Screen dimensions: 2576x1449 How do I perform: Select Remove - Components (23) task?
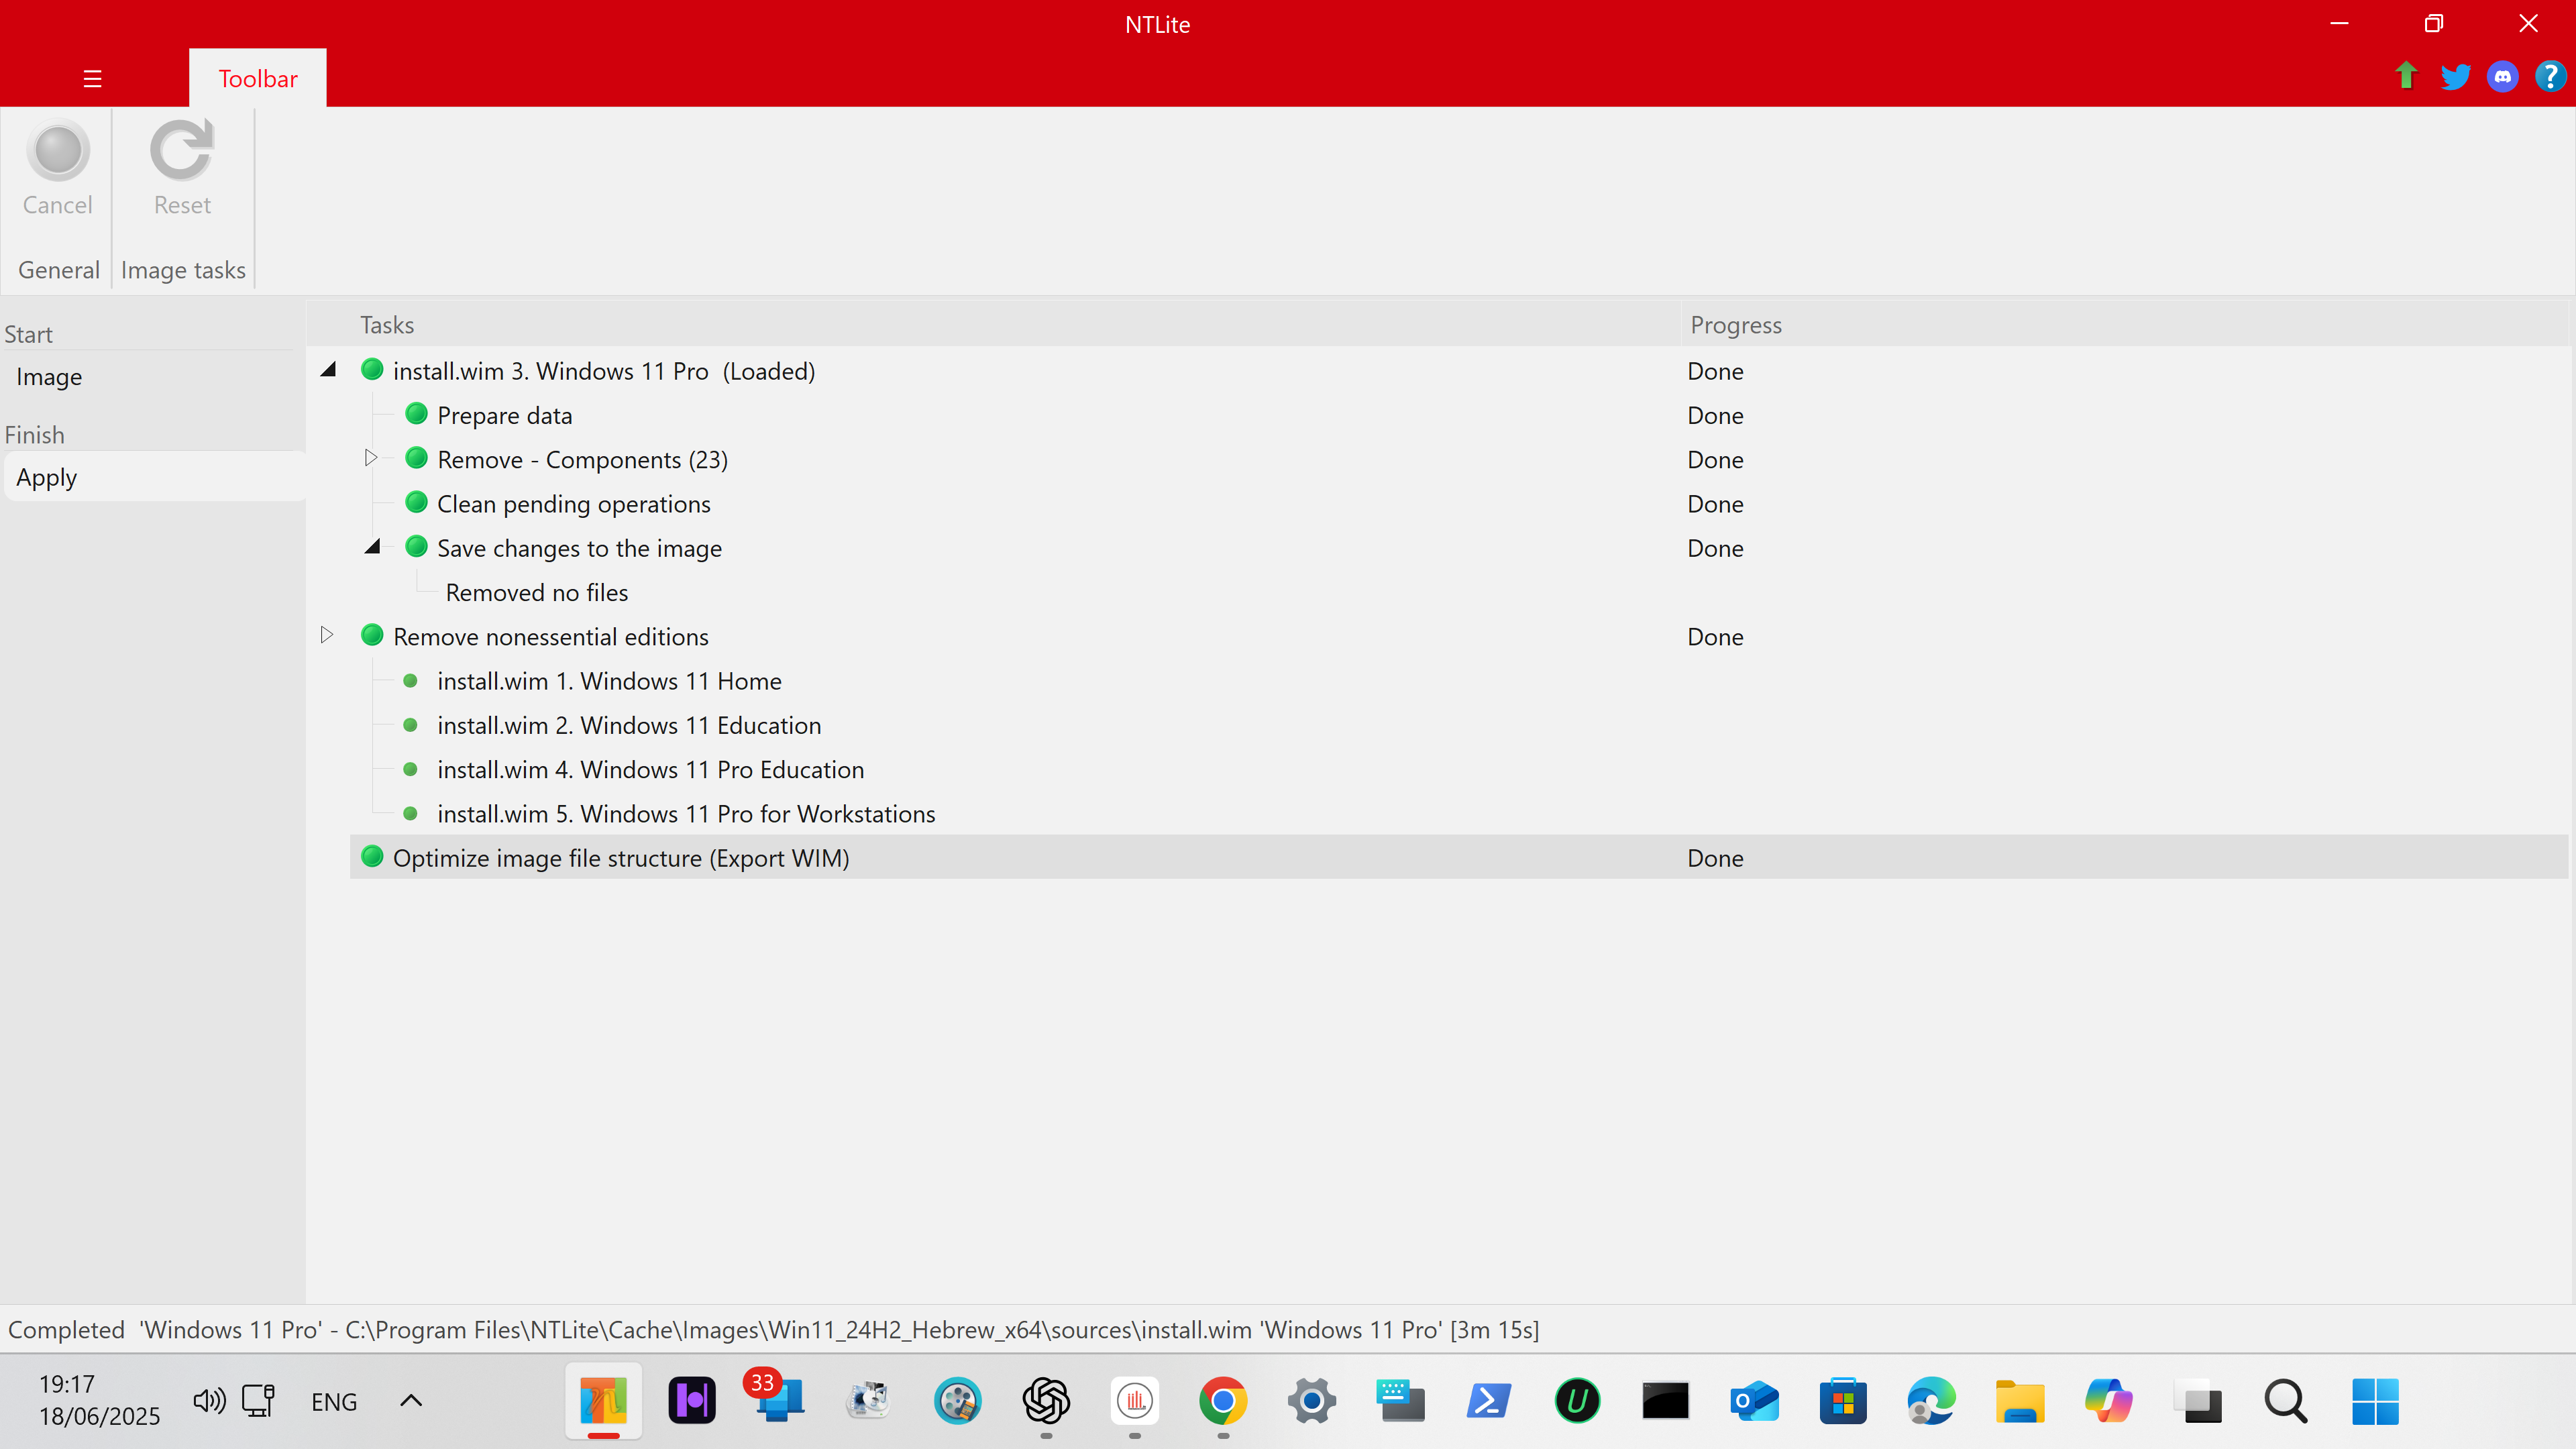[x=582, y=459]
